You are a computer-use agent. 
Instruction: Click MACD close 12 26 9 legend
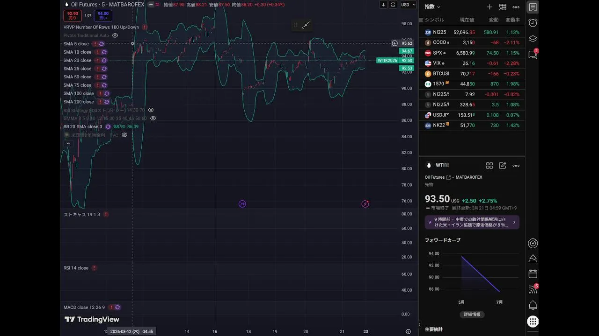click(84, 308)
